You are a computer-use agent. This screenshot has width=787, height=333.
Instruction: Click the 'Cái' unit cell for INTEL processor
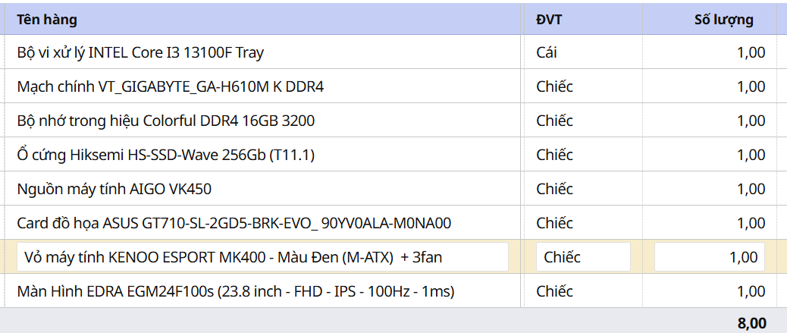pos(547,52)
